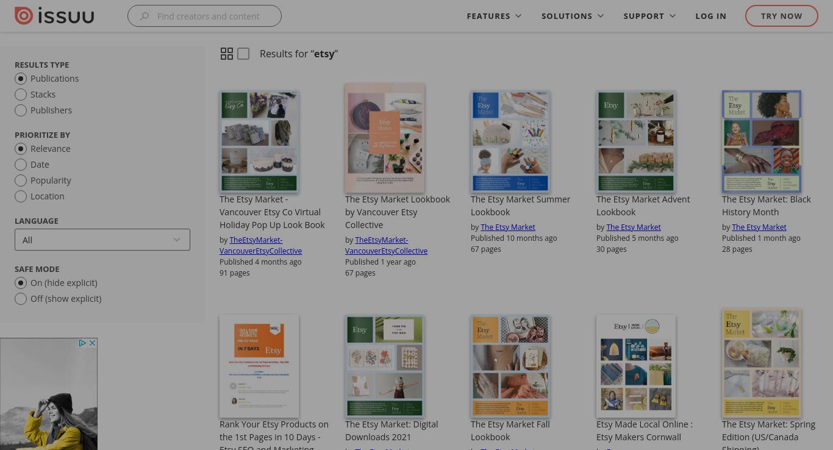The image size is (833, 450).
Task: Open title The Etsy Market: Digital Downloads 2021
Action: click(x=391, y=430)
